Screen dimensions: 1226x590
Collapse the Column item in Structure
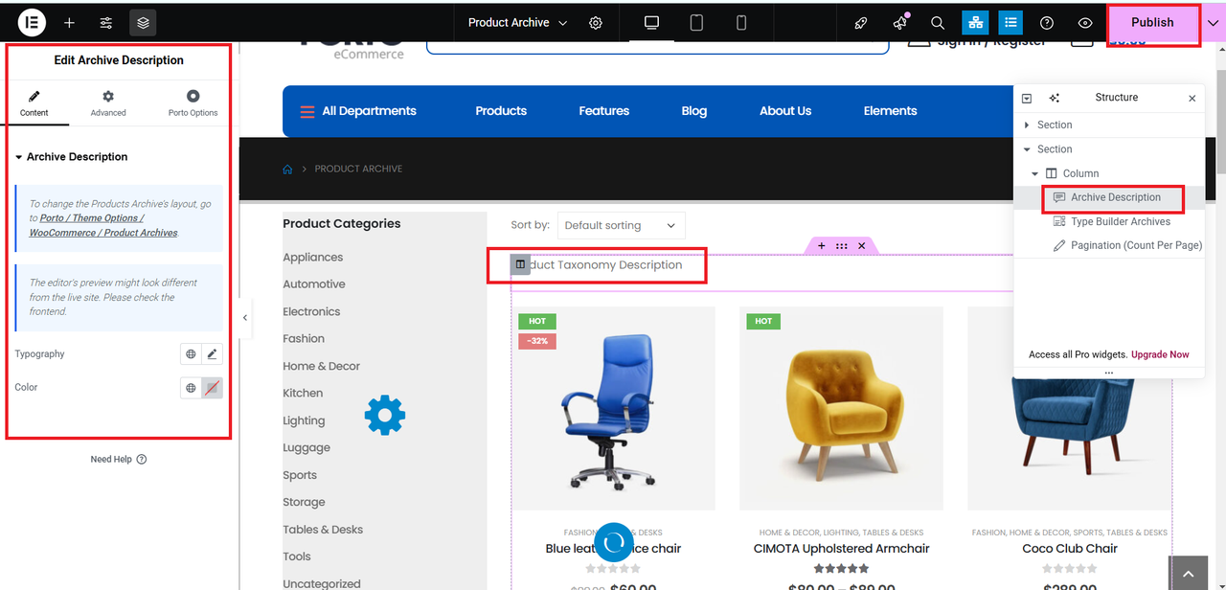(1035, 173)
